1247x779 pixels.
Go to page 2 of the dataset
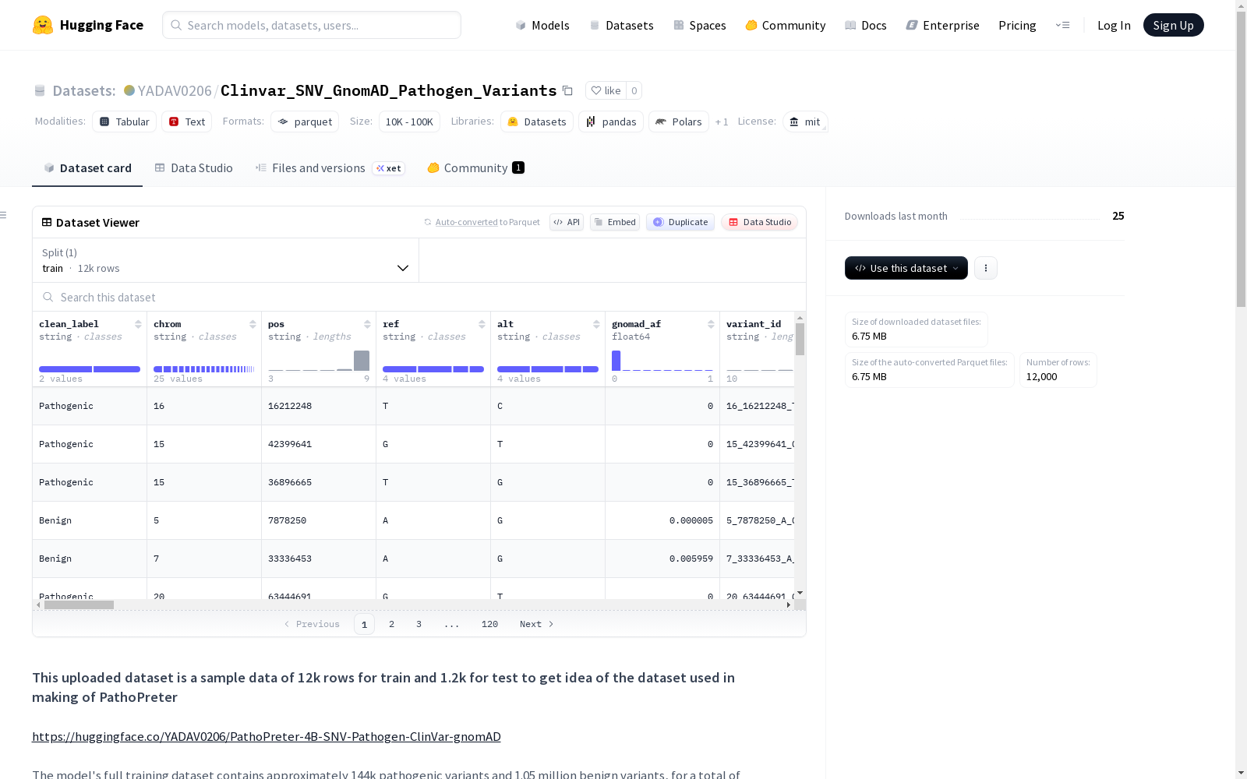(391, 624)
